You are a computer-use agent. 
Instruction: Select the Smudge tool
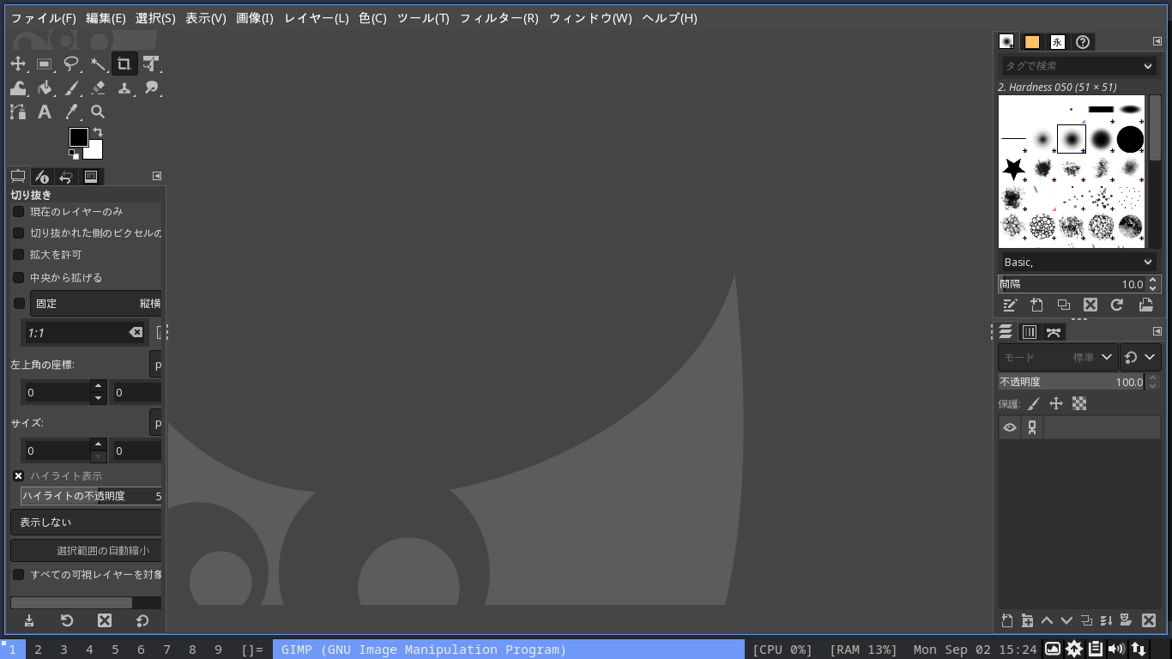[151, 88]
